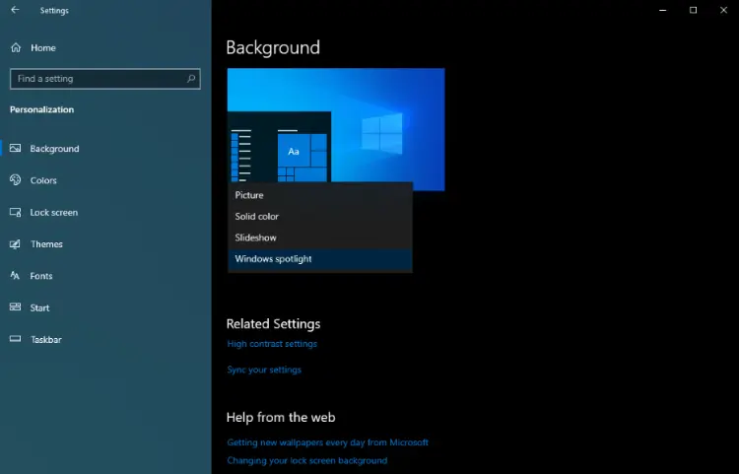
Task: Close the Settings window
Action: pyautogui.click(x=723, y=10)
